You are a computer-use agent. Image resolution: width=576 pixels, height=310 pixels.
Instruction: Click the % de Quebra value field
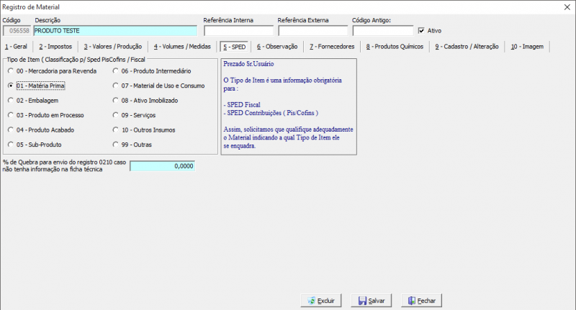click(x=163, y=166)
